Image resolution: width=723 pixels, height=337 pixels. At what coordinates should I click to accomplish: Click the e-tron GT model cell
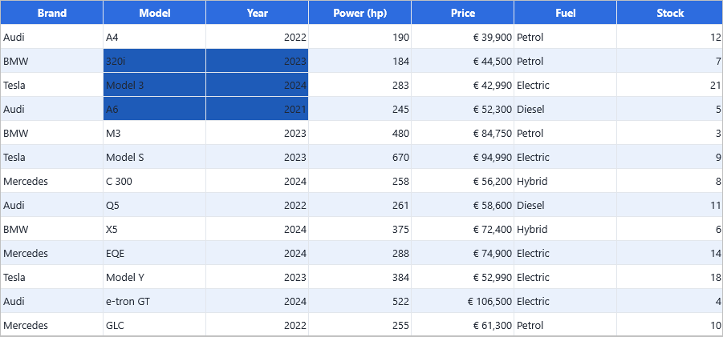[x=154, y=301]
